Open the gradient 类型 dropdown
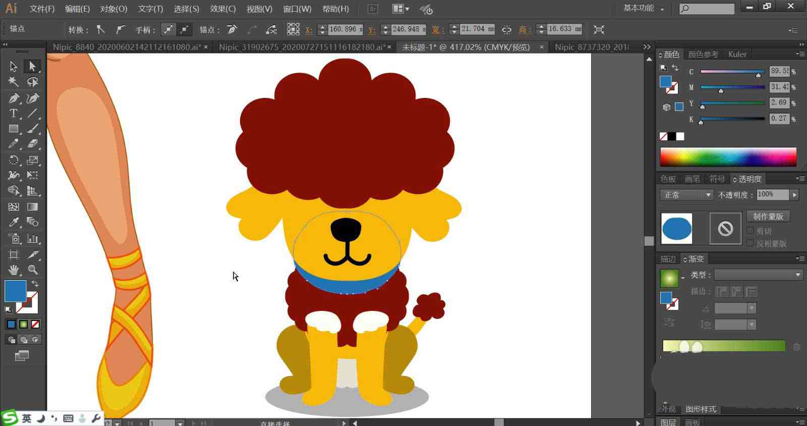Screen dimensions: 807x426 click(x=759, y=275)
